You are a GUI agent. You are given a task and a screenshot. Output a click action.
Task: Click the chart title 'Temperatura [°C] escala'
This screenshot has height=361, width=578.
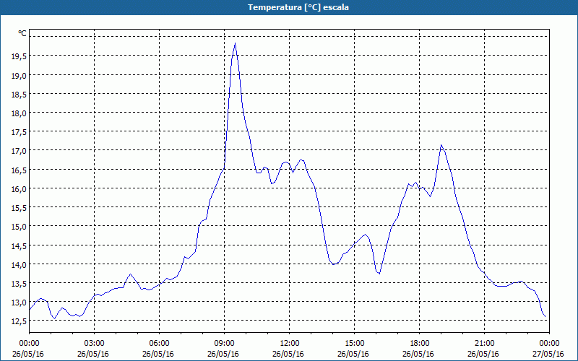pyautogui.click(x=298, y=7)
